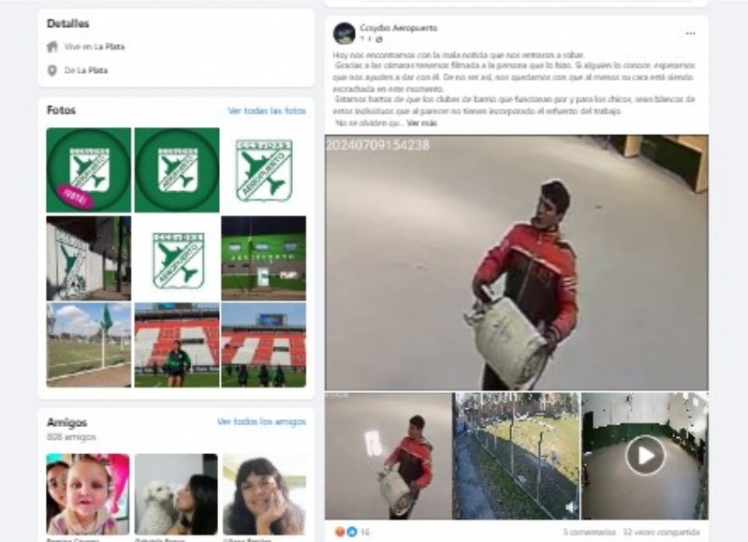Open the three-dots post options menu
The height and width of the screenshot is (542, 748).
pos(690,34)
